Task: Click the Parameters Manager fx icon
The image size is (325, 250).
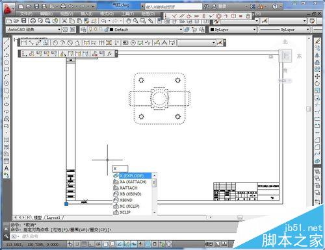Action: point(110,53)
